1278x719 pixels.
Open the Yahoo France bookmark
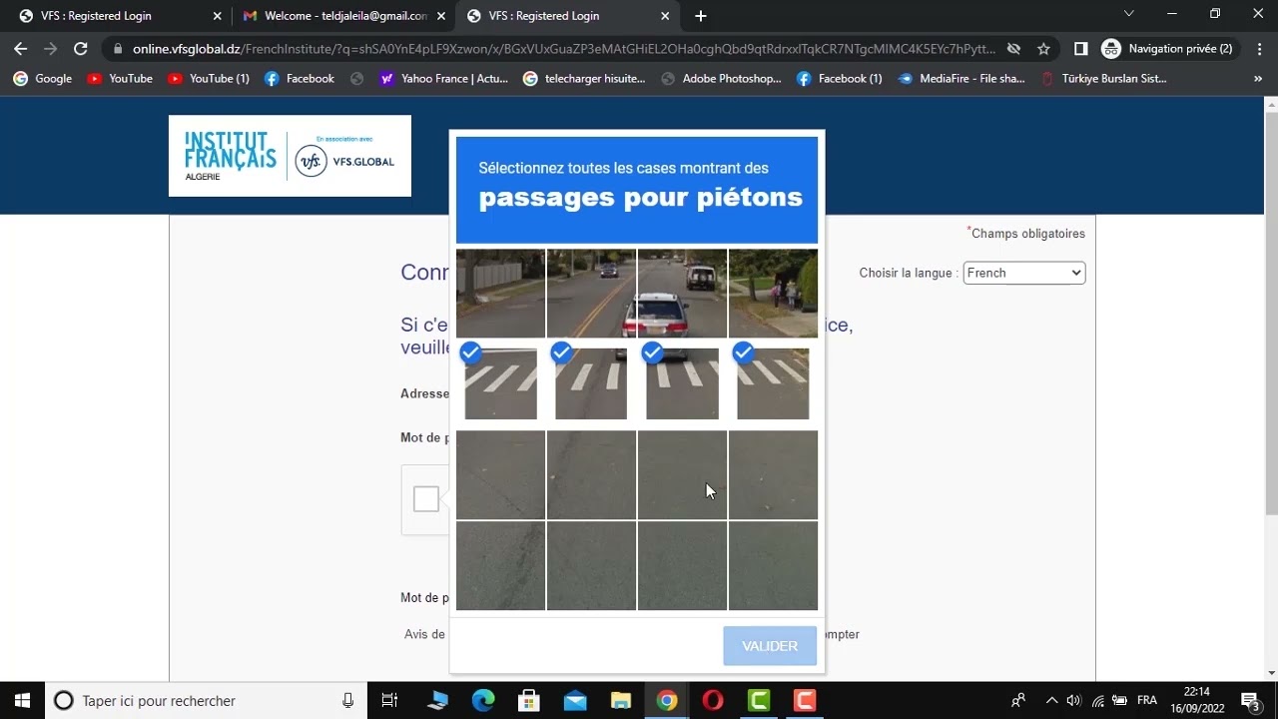point(444,78)
